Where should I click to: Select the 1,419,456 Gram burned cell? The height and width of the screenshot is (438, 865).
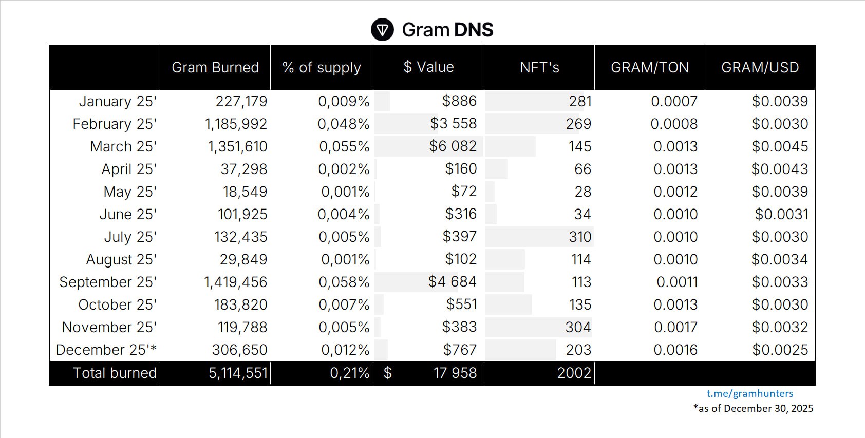[235, 282]
